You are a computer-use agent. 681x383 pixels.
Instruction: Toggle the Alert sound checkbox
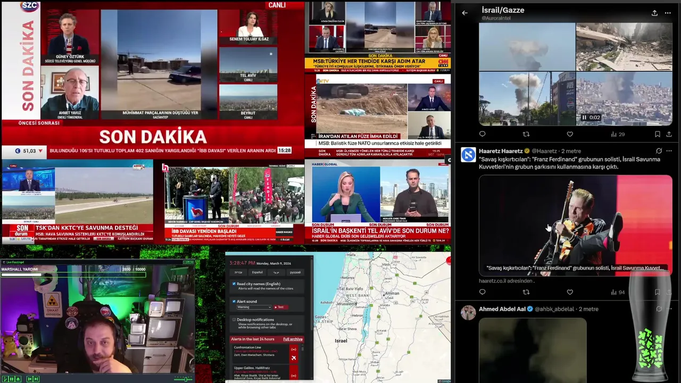click(x=234, y=302)
